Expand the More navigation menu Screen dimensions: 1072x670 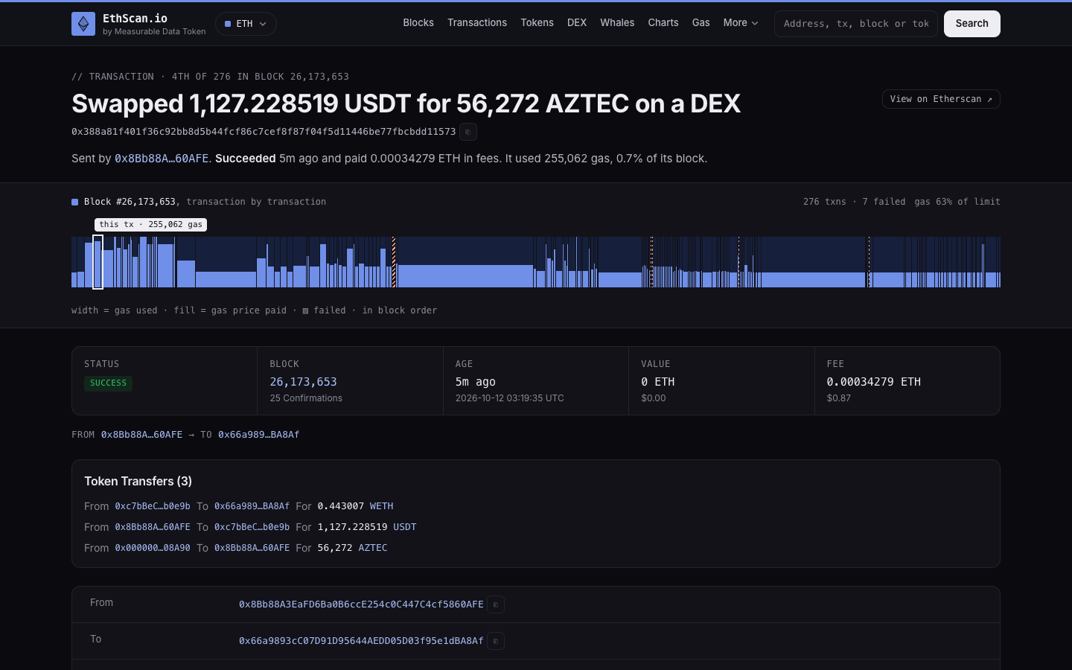click(741, 23)
